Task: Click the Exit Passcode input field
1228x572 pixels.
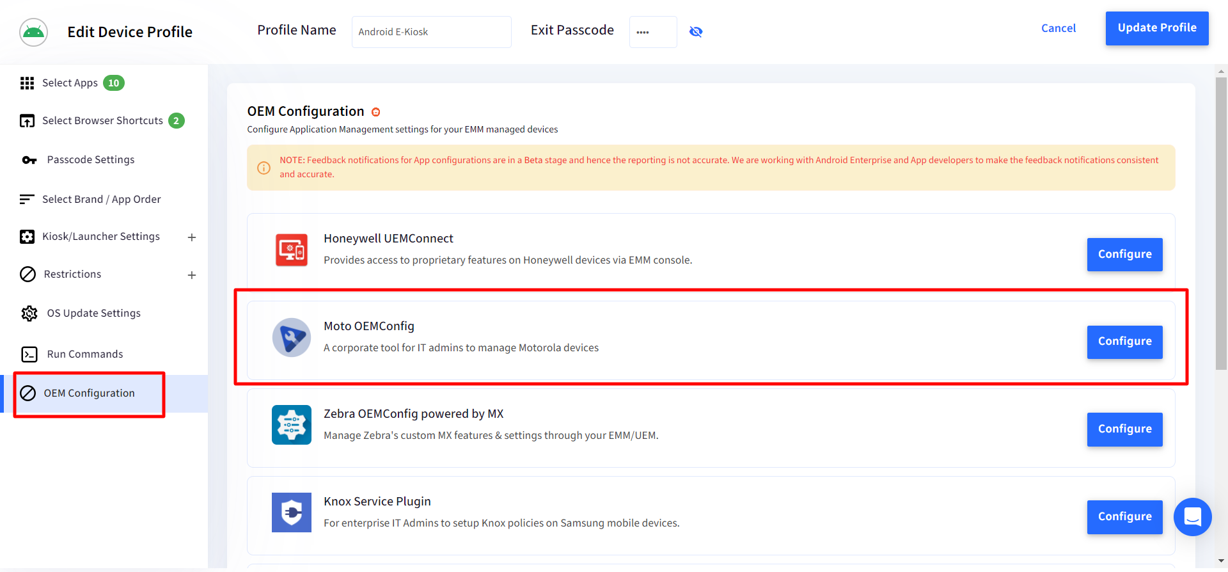Action: pyautogui.click(x=653, y=32)
